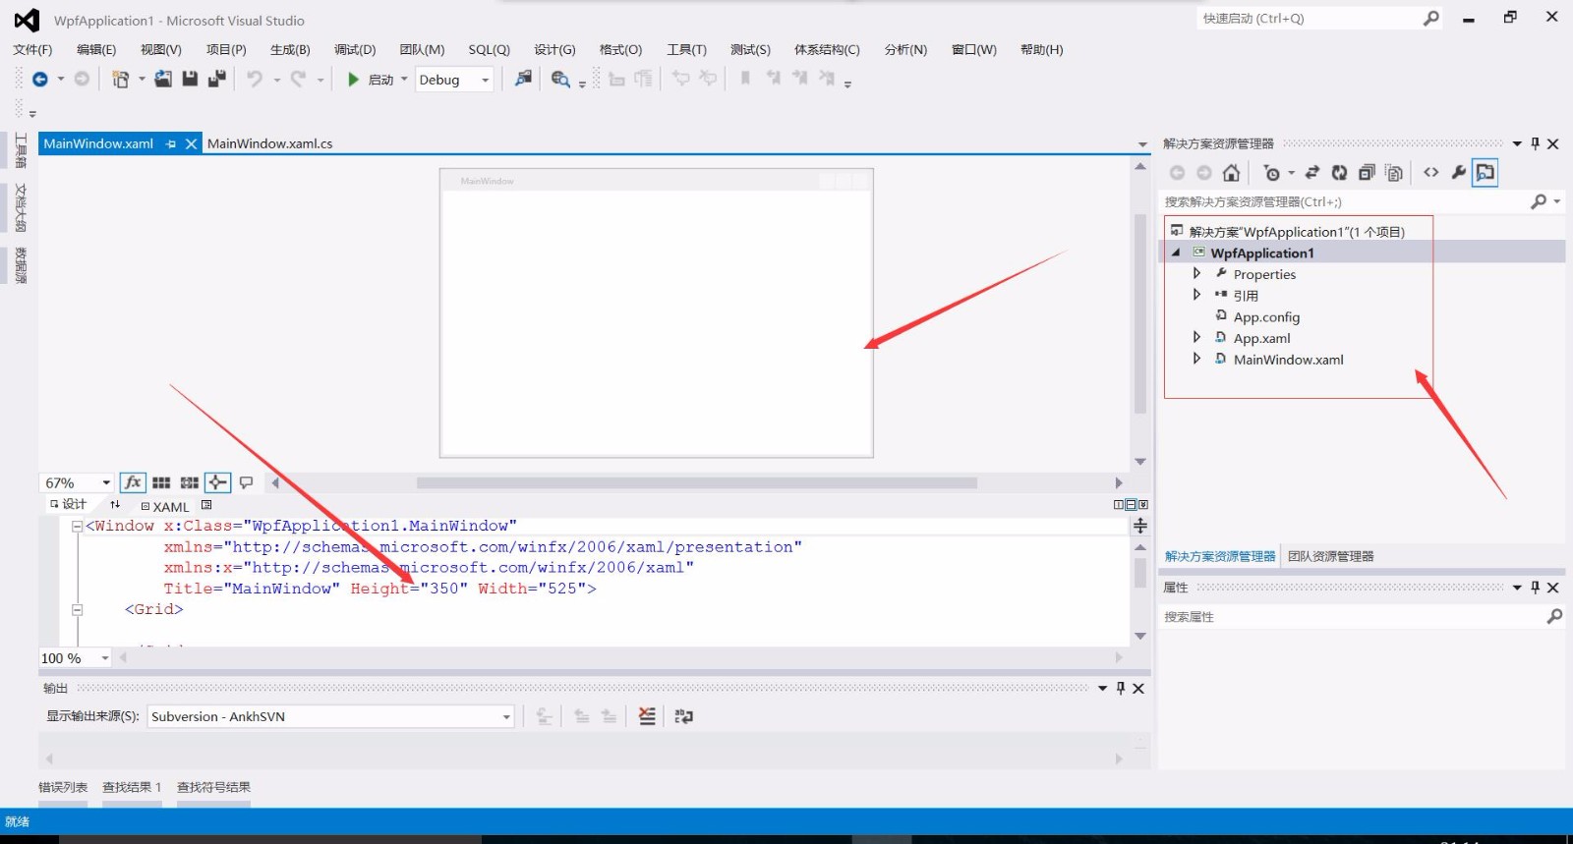
Task: Click the Attach to Process icon next to Debug
Action: click(x=523, y=79)
